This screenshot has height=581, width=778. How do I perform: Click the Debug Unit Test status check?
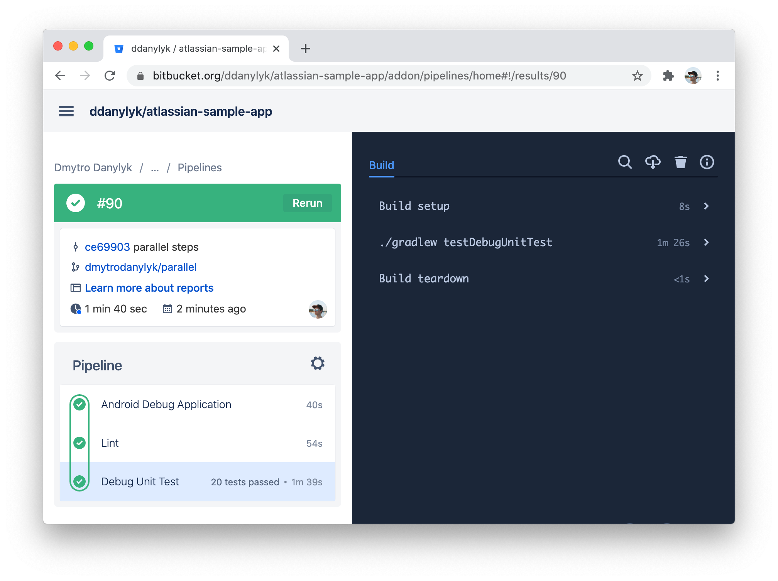(x=79, y=481)
